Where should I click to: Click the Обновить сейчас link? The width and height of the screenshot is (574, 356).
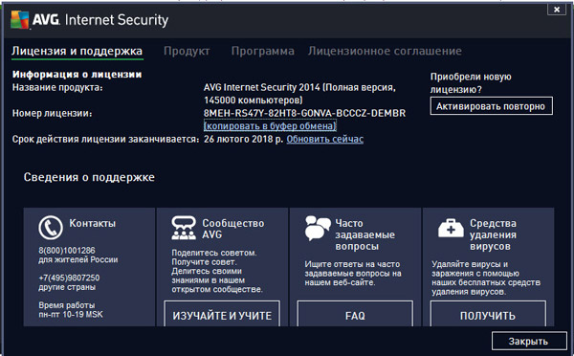[324, 139]
